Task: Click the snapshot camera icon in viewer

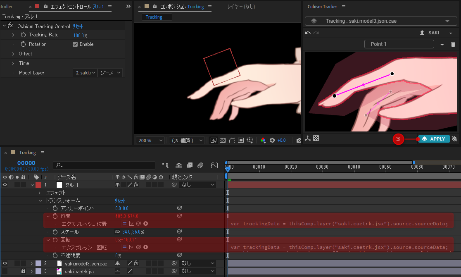Action: (298, 141)
